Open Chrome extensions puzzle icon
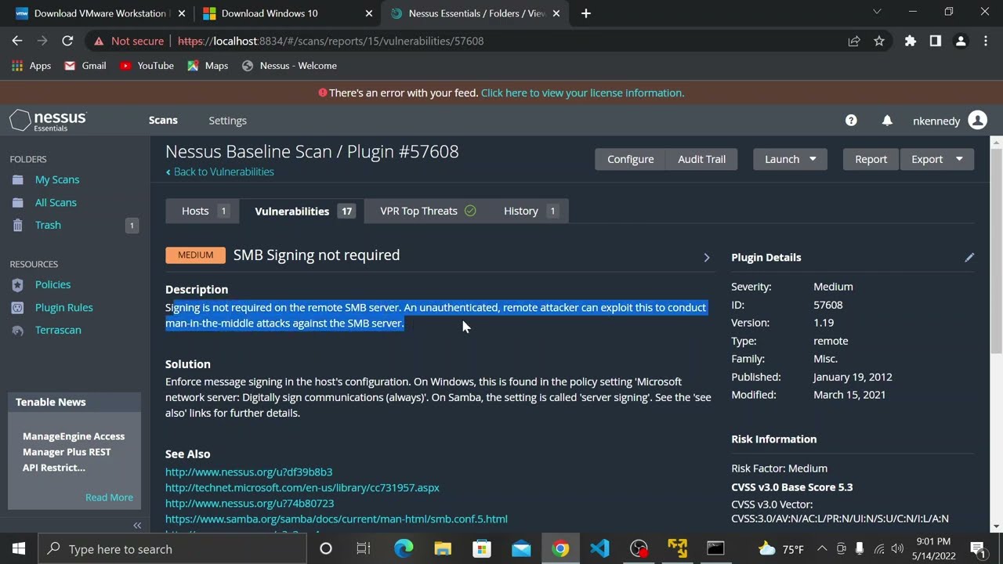Image resolution: width=1003 pixels, height=564 pixels. point(911,41)
